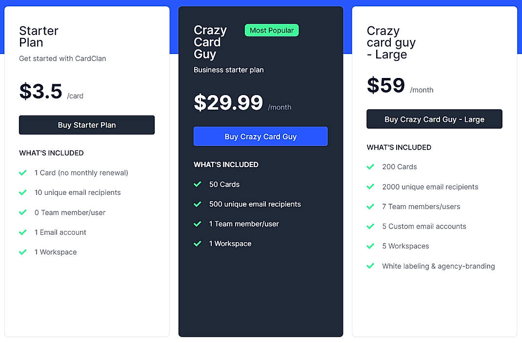Click the checkmark beside "1 Workspace" in Starter Plan
Screen dimensions: 522x343
pos(22,252)
